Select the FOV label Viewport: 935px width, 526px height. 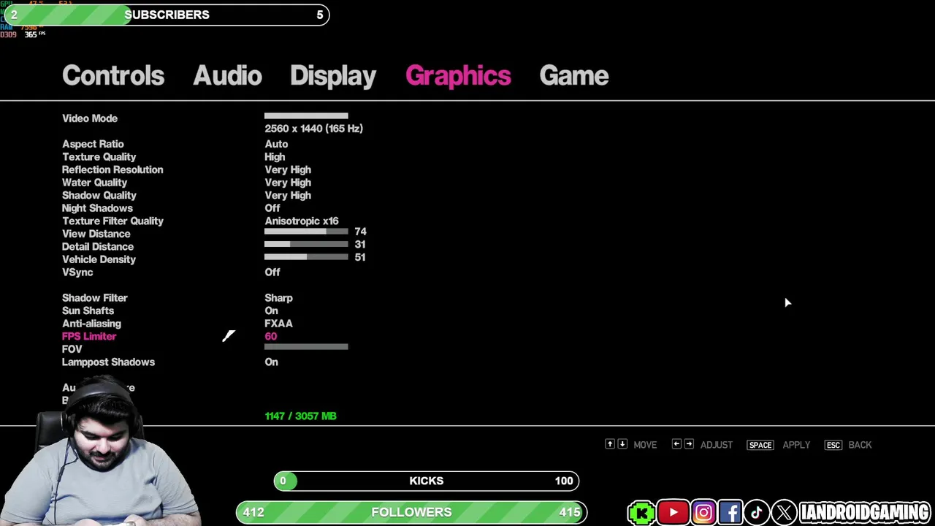click(x=72, y=349)
